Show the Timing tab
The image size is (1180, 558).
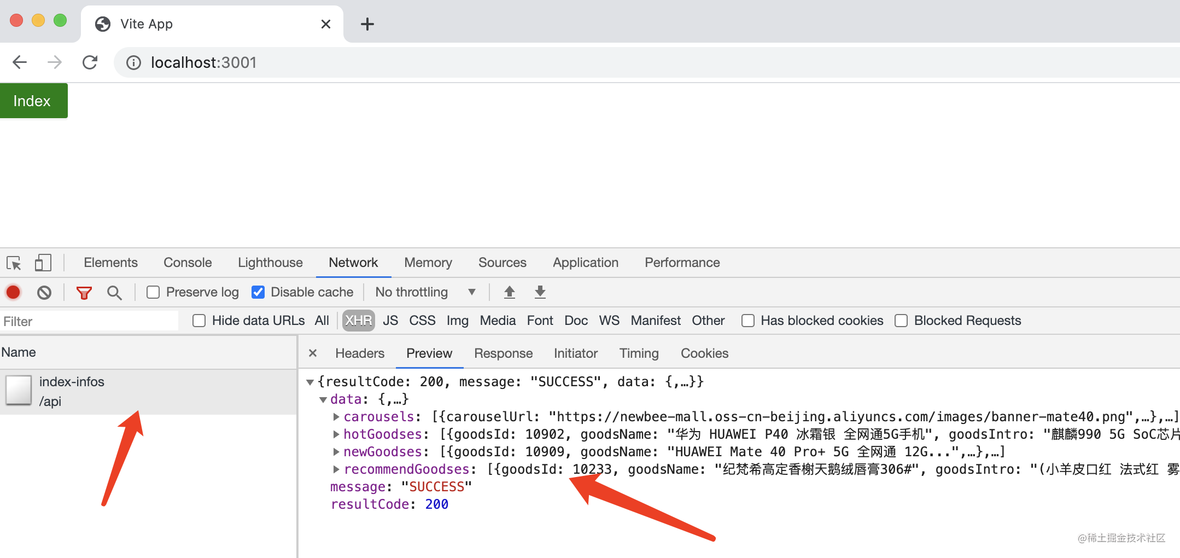(x=639, y=353)
